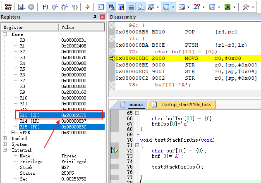This screenshot has width=261, height=183.
Task: Select the R0 register row
Action: [62, 40]
